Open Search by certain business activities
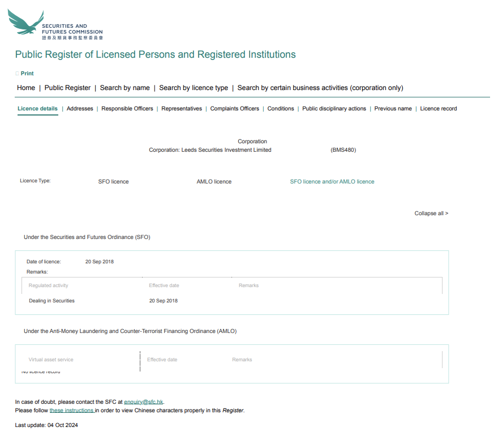This screenshot has width=498, height=444. click(320, 88)
